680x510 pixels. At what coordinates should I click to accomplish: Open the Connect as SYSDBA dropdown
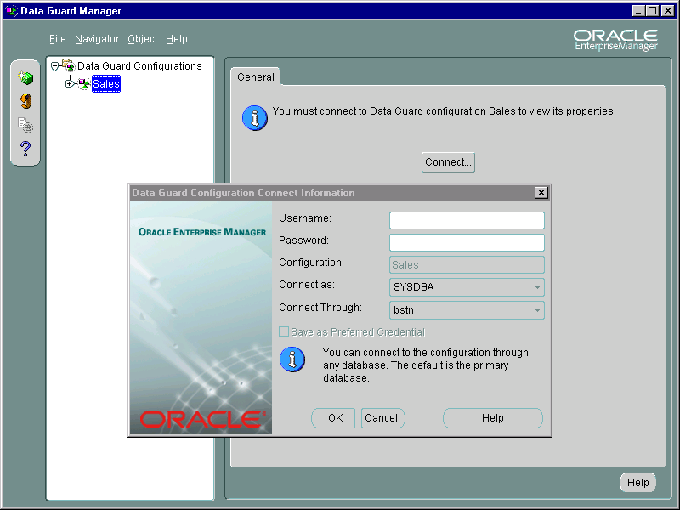pyautogui.click(x=537, y=287)
